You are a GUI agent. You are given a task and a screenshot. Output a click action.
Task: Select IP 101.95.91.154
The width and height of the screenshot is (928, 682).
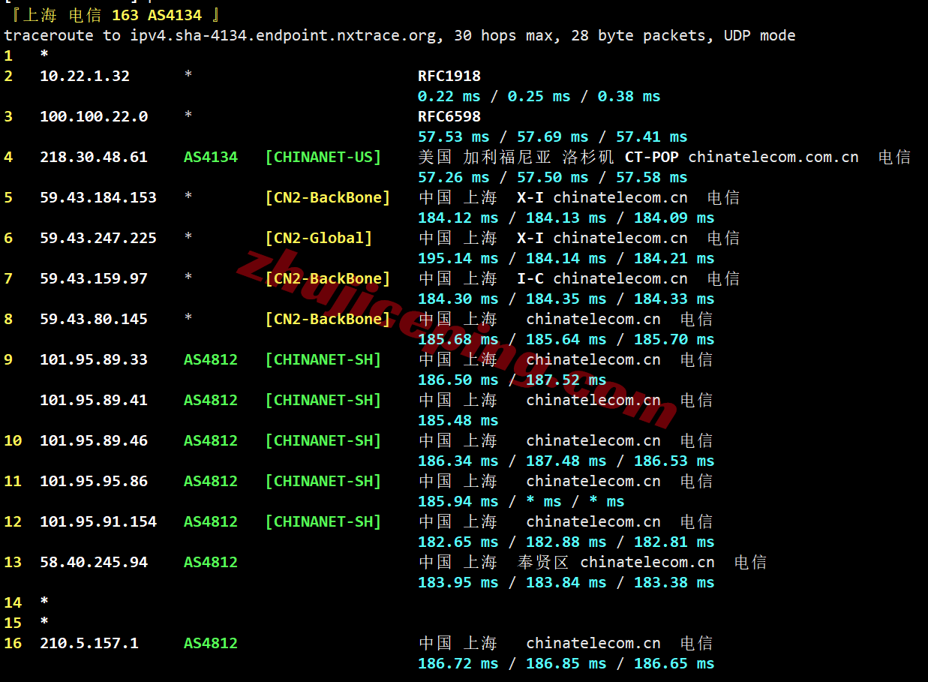click(x=98, y=521)
